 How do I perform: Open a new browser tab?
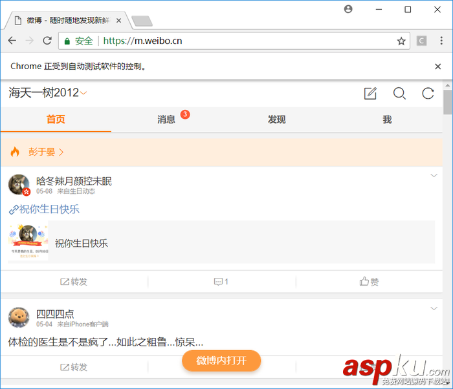click(x=142, y=21)
